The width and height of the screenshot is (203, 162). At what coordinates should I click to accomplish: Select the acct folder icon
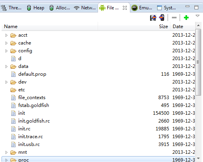(x=13, y=35)
